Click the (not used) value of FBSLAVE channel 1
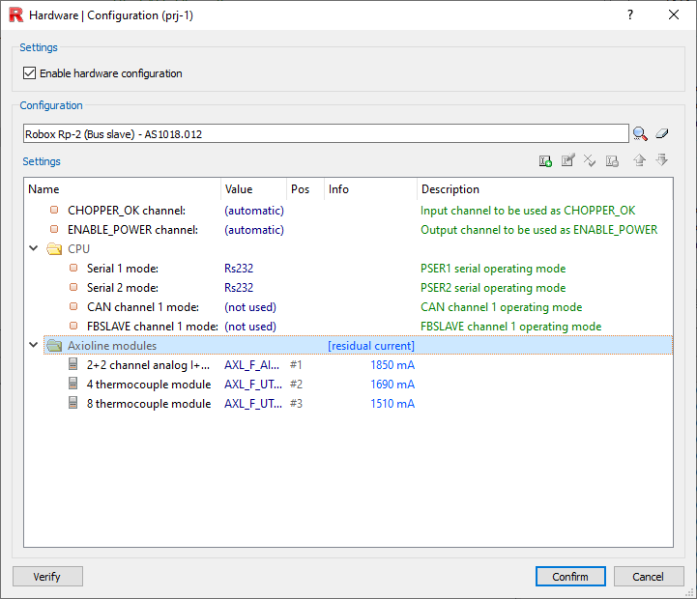The height and width of the screenshot is (599, 697). [x=250, y=327]
